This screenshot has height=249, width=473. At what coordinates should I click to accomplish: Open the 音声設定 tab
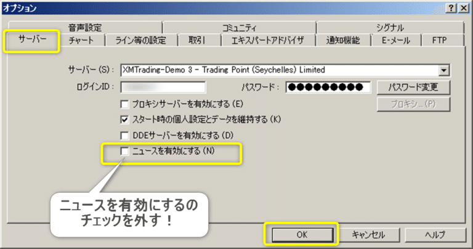point(85,28)
